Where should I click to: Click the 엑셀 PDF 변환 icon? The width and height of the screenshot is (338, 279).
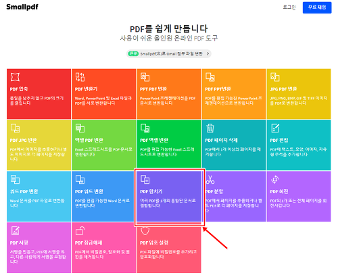80,128
